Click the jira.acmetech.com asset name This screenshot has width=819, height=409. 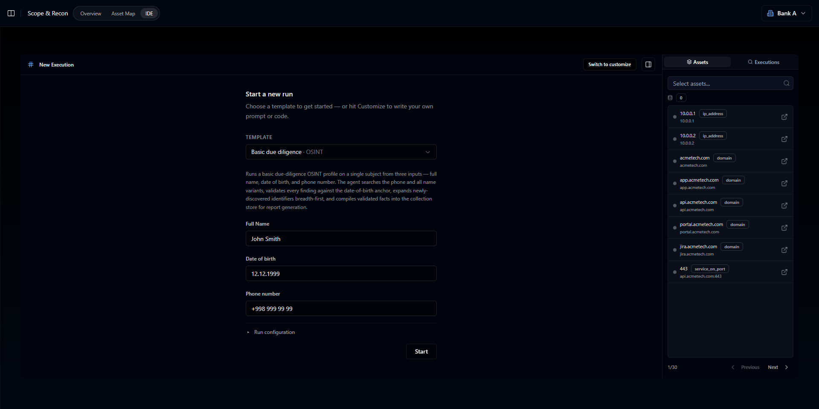[698, 247]
